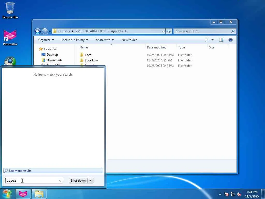Click the Change your view icon
Viewport: 265px width, 199px height.
207,40
